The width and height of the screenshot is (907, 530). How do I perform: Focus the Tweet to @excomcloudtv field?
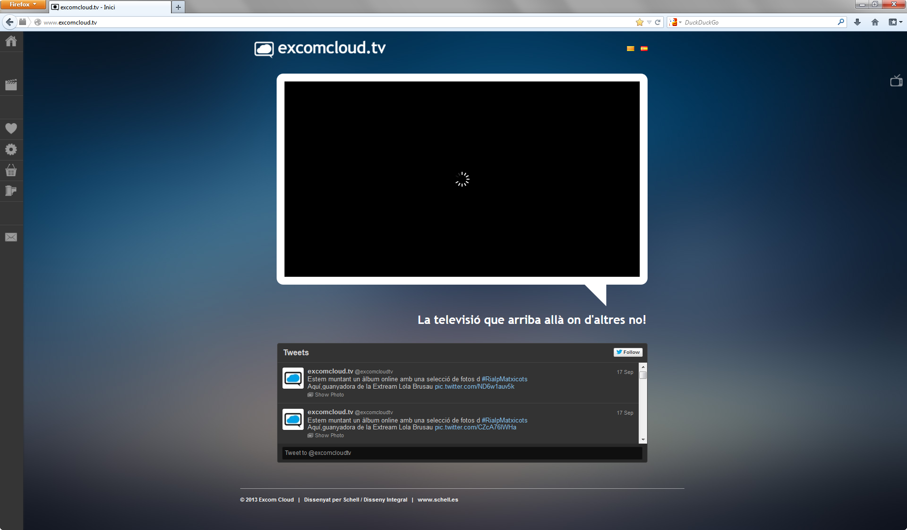pyautogui.click(x=462, y=453)
